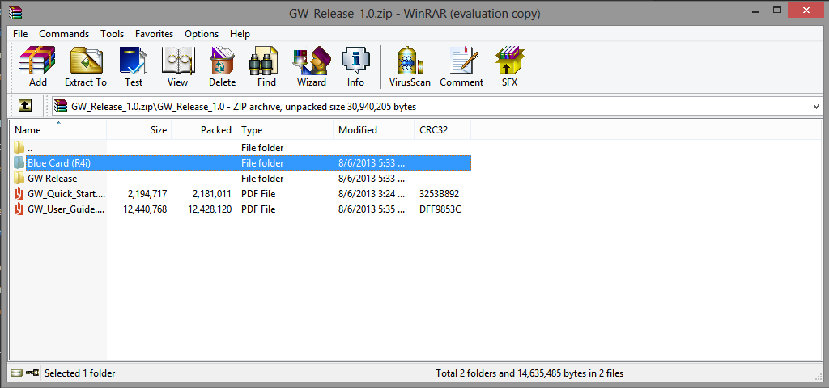Open the Options menu

coord(202,34)
